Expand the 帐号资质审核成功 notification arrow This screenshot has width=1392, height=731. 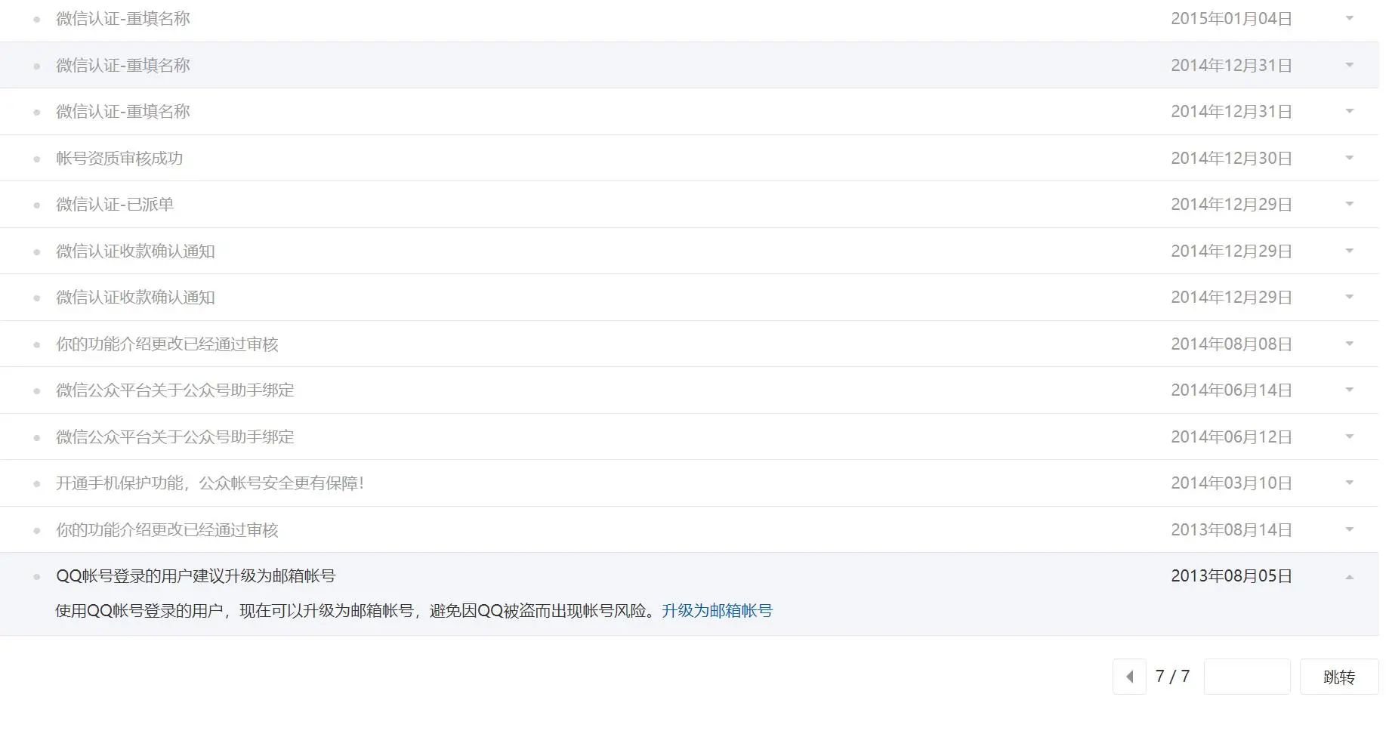click(1349, 158)
